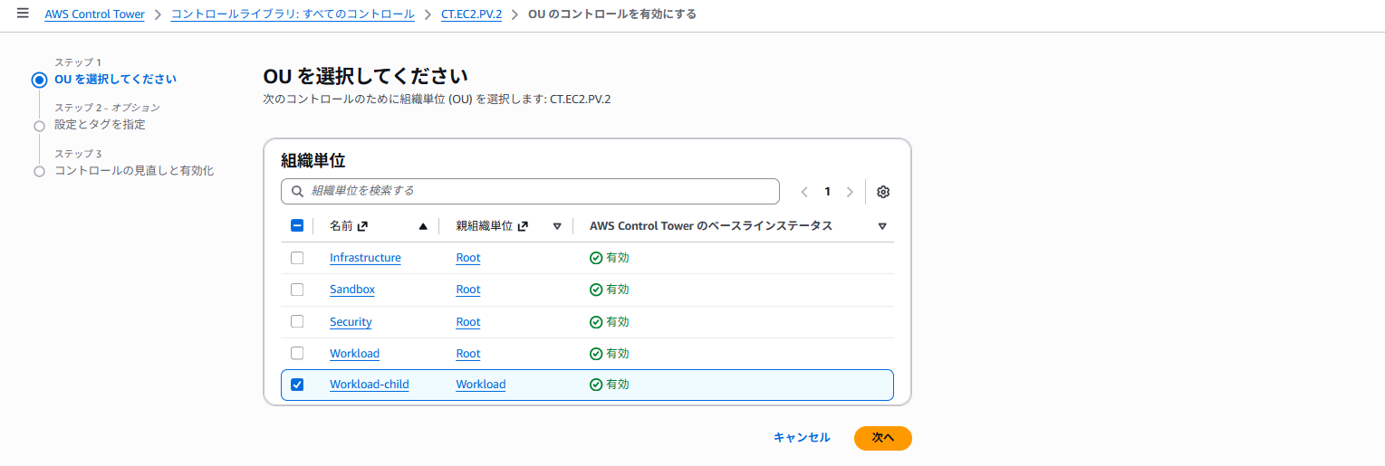
Task: Click the 有効 status icon in Sandbox row
Action: [x=596, y=290]
